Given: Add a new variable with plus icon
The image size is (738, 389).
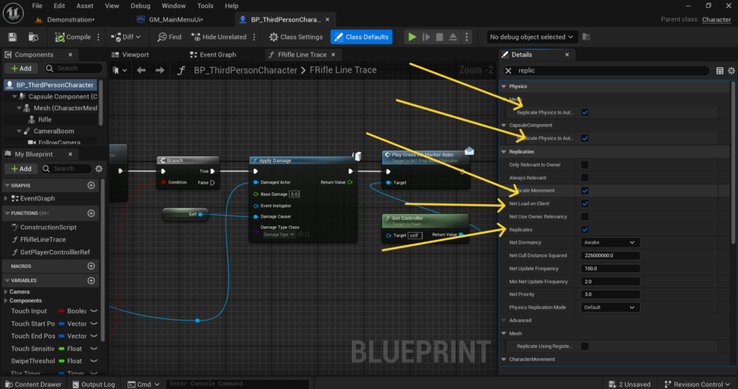Looking at the screenshot, I should pyautogui.click(x=92, y=280).
